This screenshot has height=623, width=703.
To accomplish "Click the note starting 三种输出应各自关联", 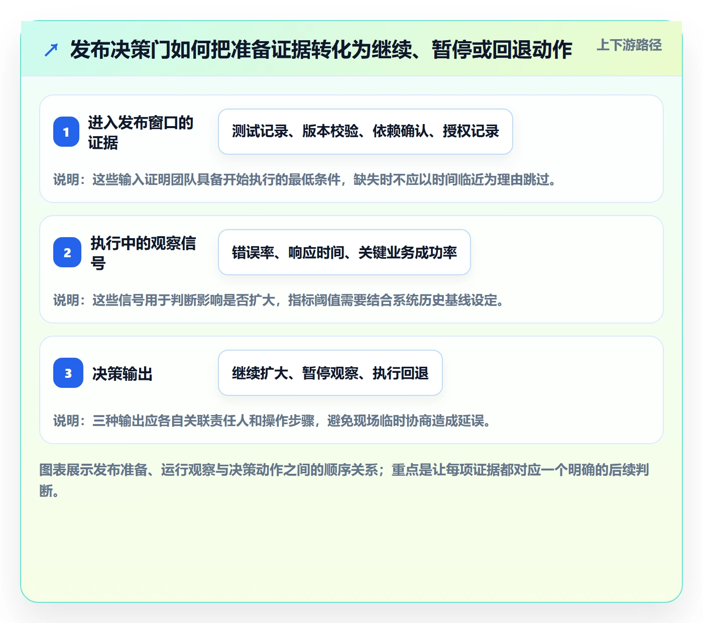I will click(x=272, y=421).
